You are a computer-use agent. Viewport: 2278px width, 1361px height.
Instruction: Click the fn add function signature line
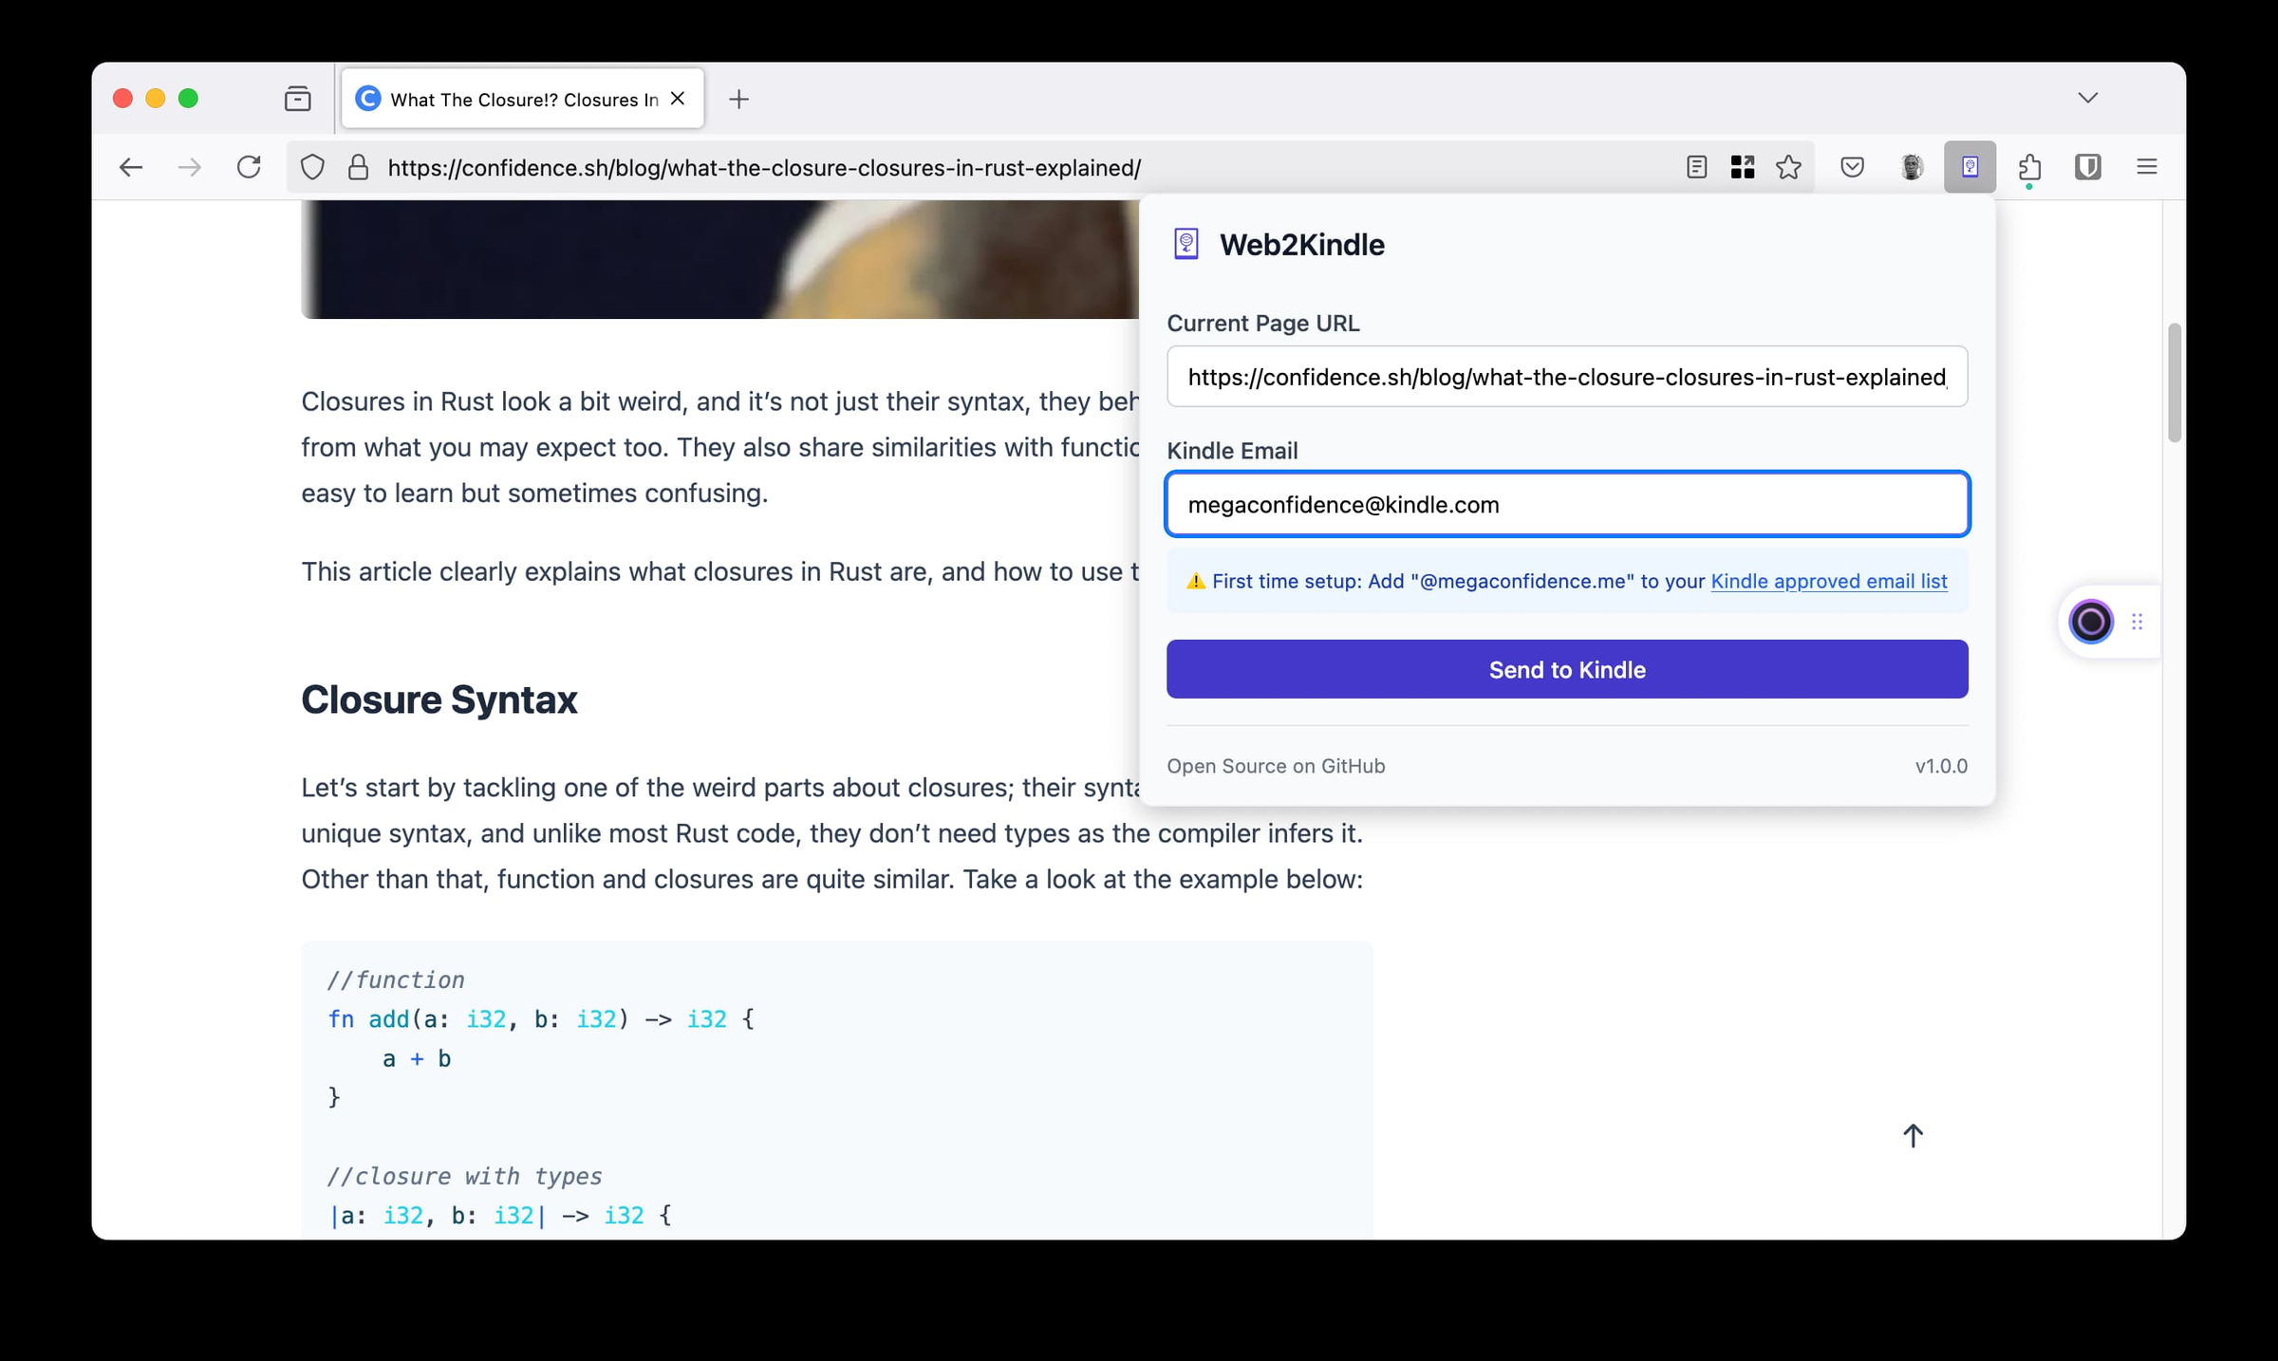coord(541,1019)
